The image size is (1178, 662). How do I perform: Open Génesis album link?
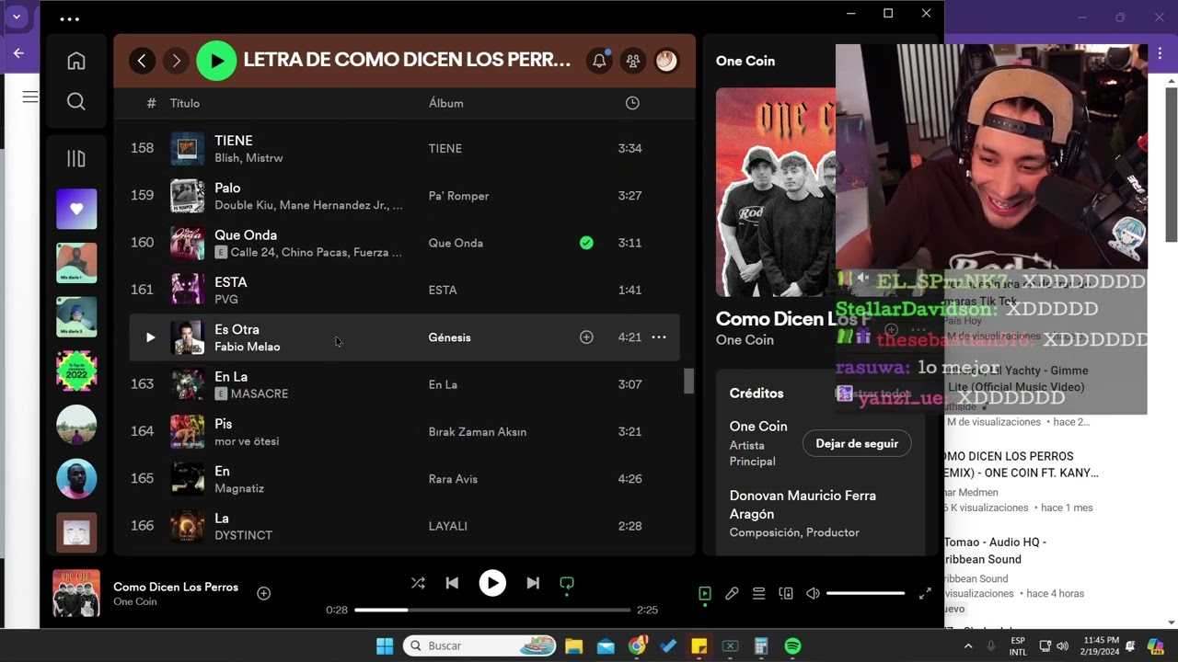click(450, 337)
